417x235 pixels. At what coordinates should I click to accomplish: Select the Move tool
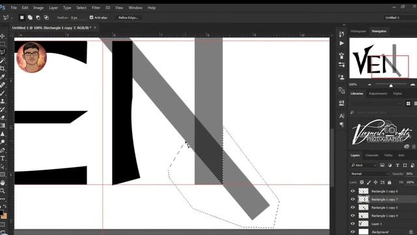tap(3, 36)
